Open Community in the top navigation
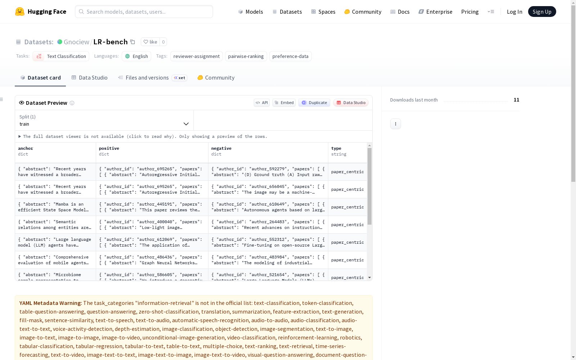Image resolution: width=576 pixels, height=360 pixels. coord(363,12)
